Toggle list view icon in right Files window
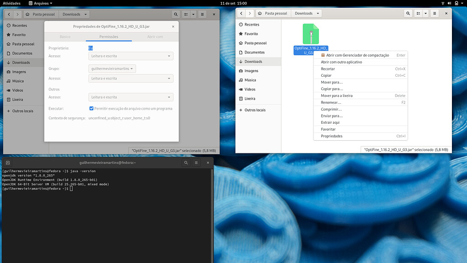467x263 pixels. [419, 13]
